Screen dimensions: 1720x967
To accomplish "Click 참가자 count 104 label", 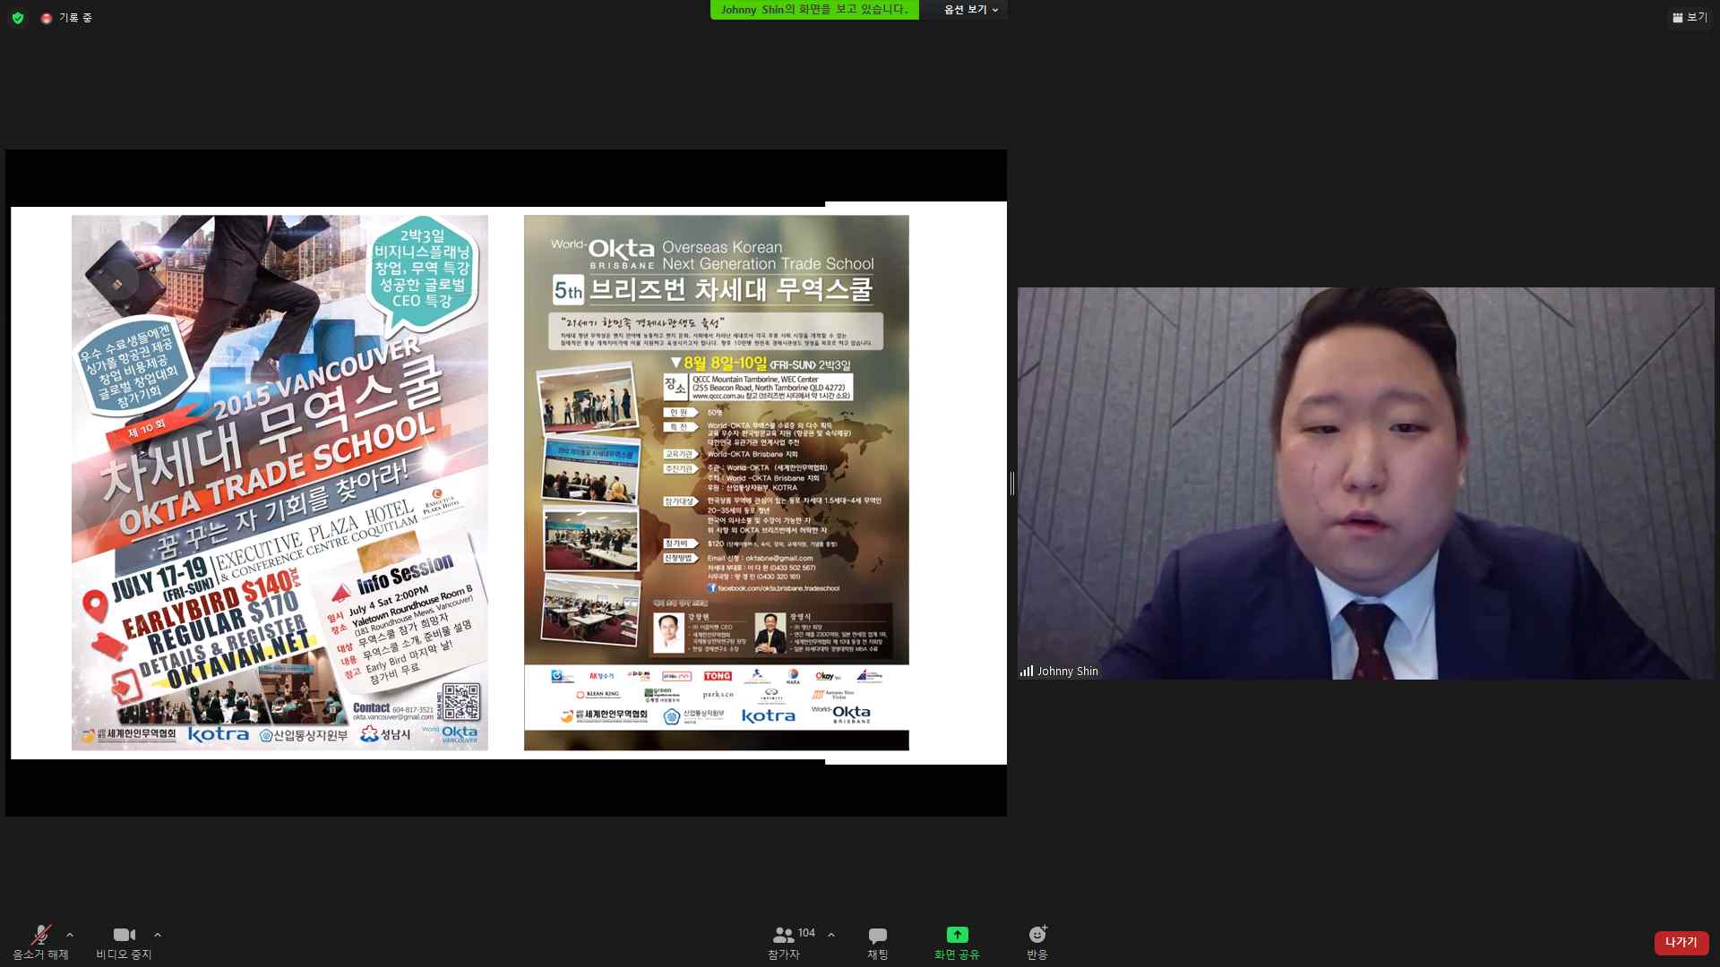I will pos(806,933).
